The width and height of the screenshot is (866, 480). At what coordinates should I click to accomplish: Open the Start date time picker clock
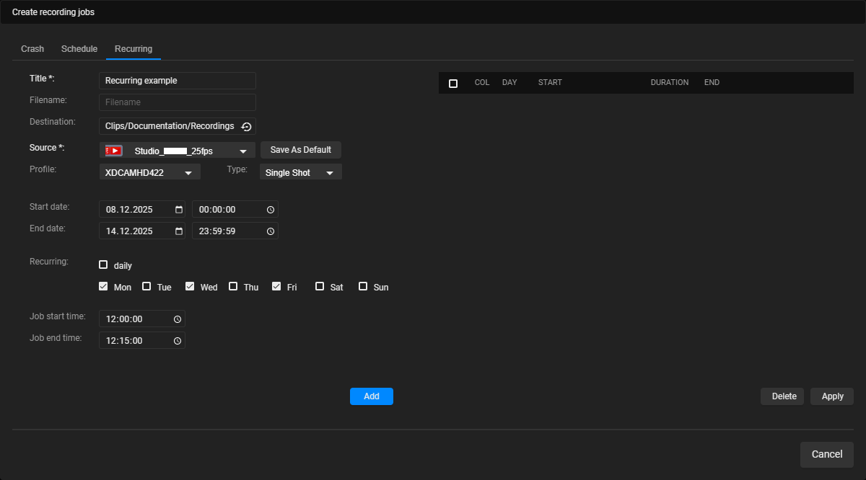[271, 209]
